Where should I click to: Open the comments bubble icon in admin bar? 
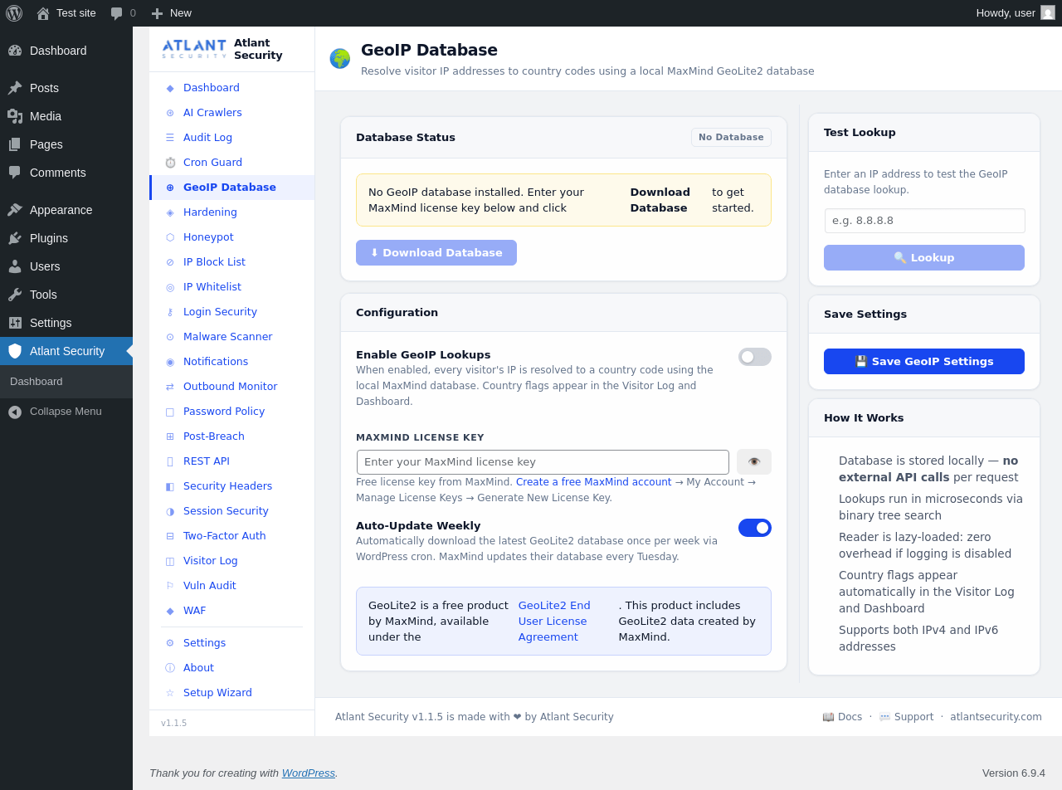tap(116, 13)
